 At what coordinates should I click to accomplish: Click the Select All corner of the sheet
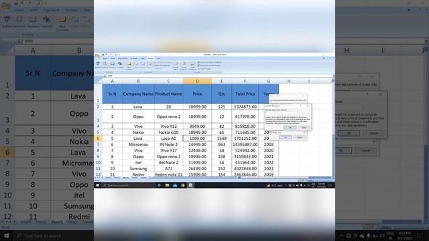pos(98,81)
